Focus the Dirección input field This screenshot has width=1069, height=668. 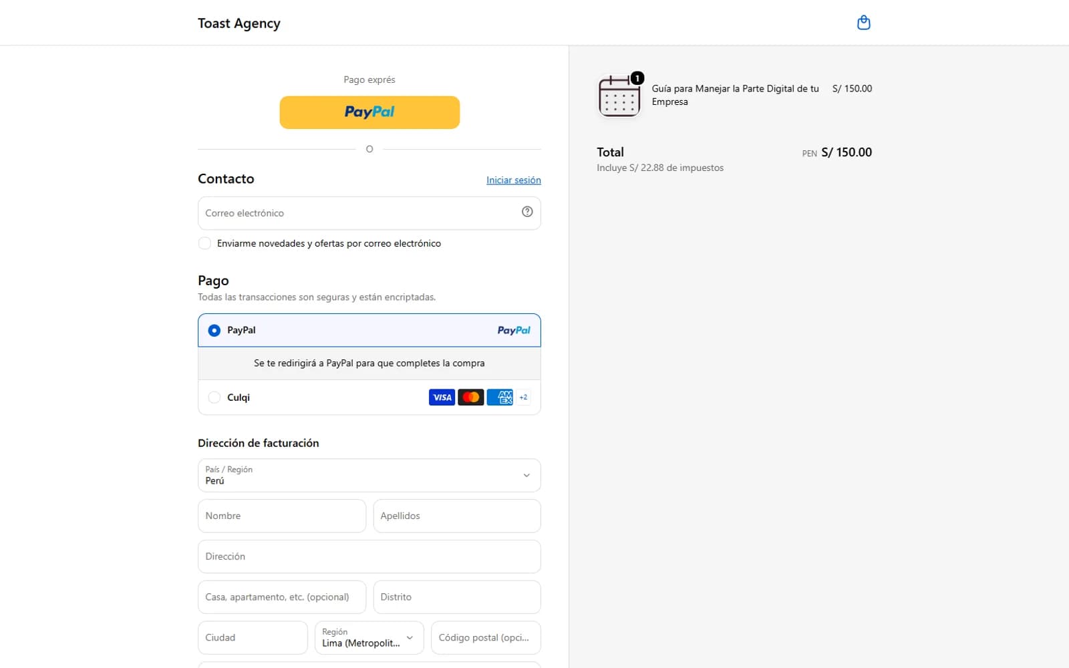369,556
